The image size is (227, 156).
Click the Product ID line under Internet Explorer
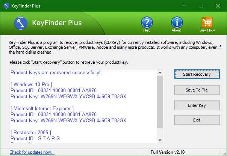54,114
